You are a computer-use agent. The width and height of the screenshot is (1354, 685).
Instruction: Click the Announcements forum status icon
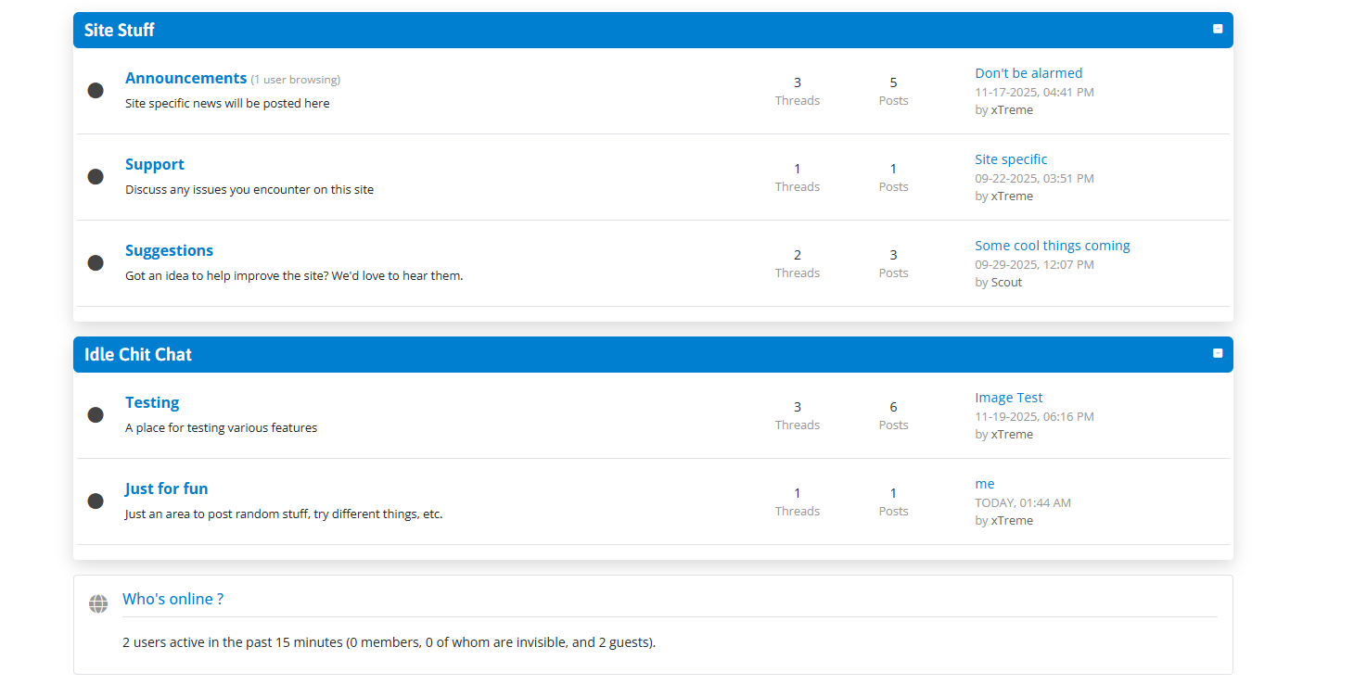point(96,90)
